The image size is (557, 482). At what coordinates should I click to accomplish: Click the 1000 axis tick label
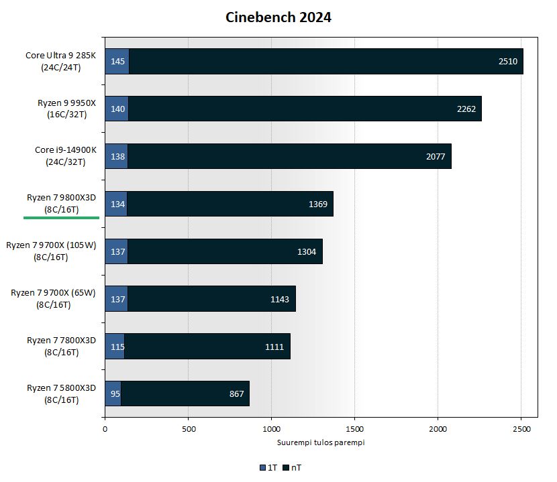[x=271, y=429]
